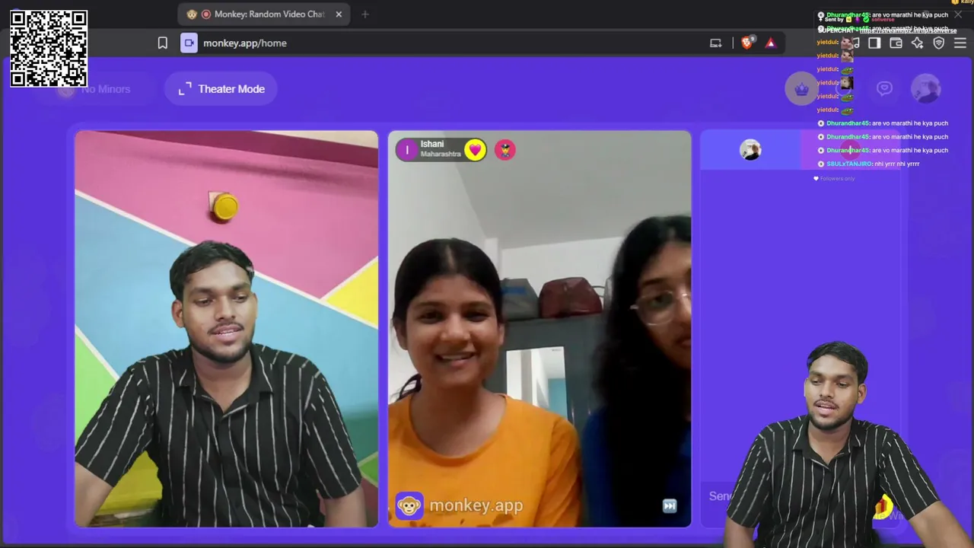Click the camera permission icon in address bar
The image size is (974, 548).
click(x=189, y=43)
